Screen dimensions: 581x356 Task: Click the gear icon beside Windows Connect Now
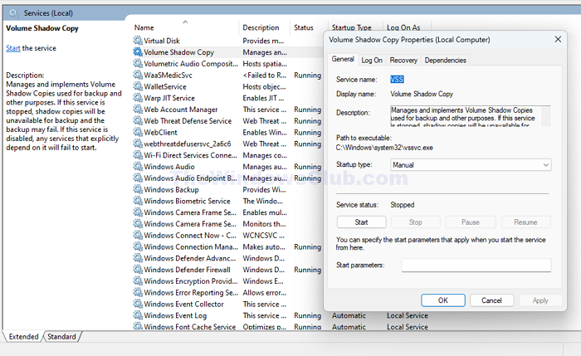(138, 235)
